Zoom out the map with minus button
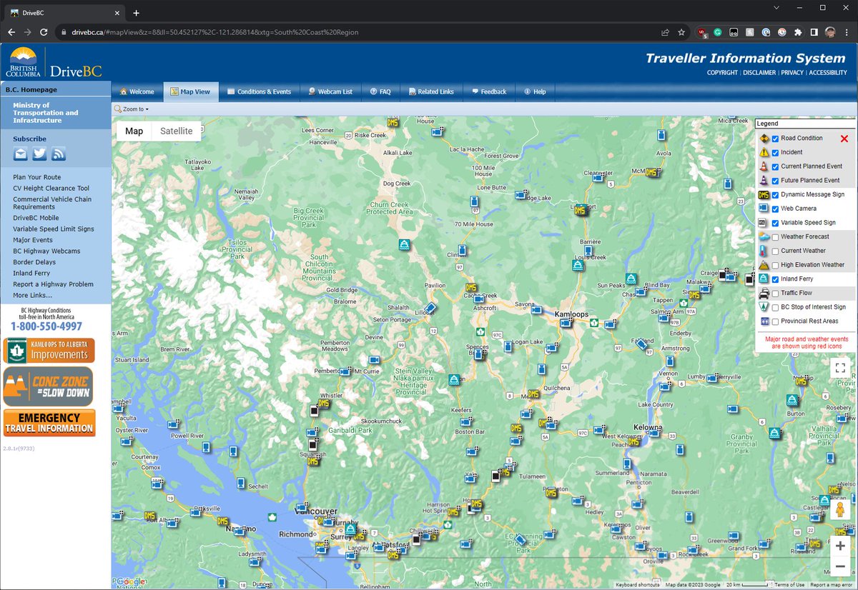Image resolution: width=858 pixels, height=590 pixels. tap(840, 567)
